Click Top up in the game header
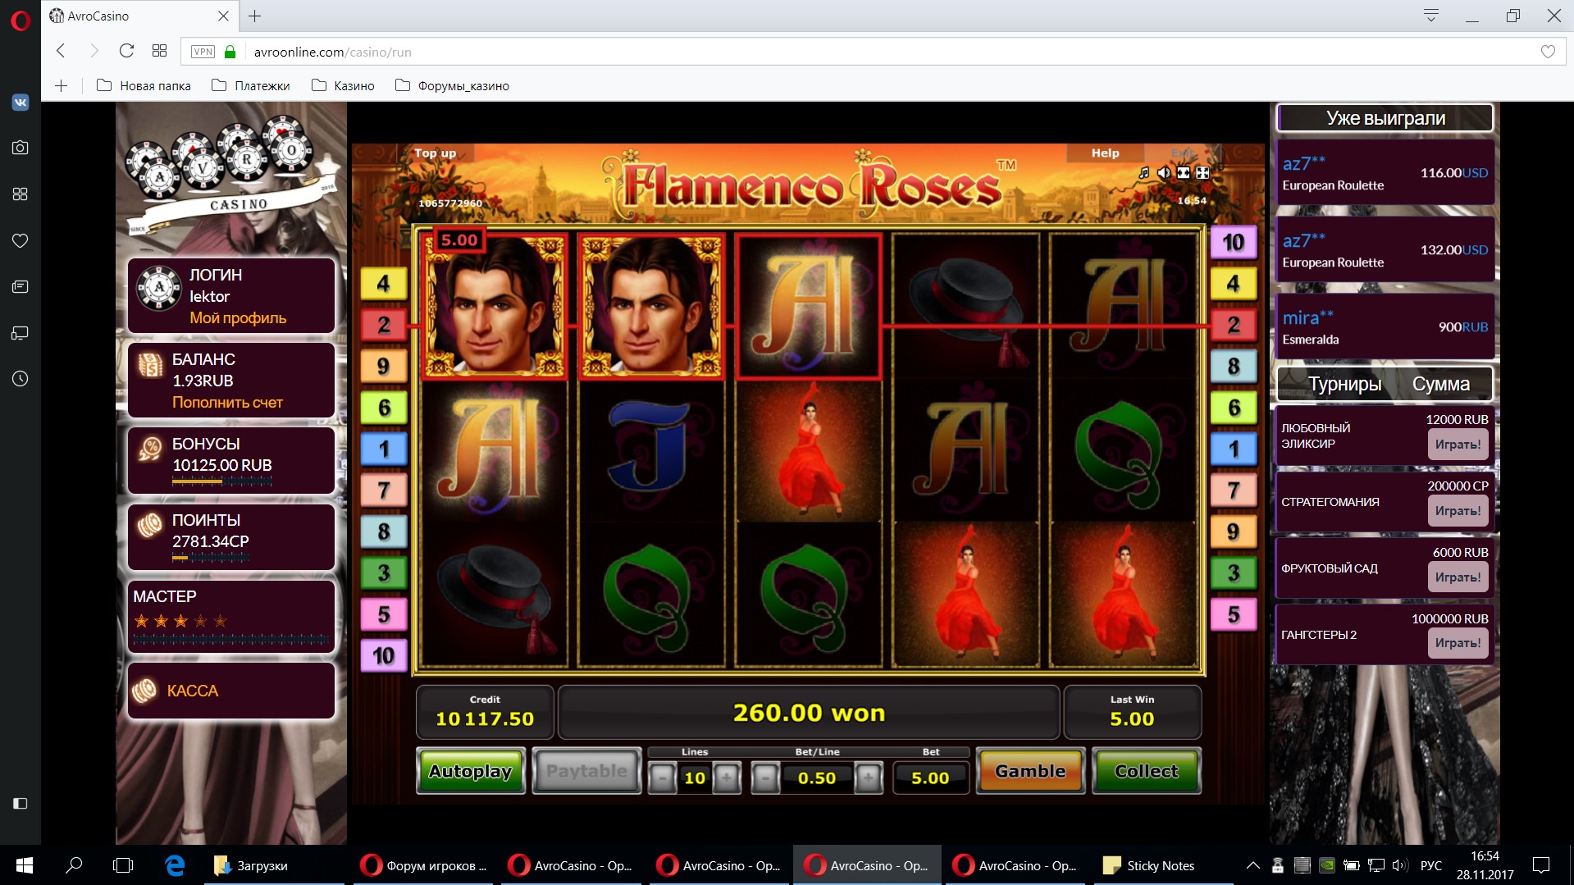 pyautogui.click(x=435, y=153)
